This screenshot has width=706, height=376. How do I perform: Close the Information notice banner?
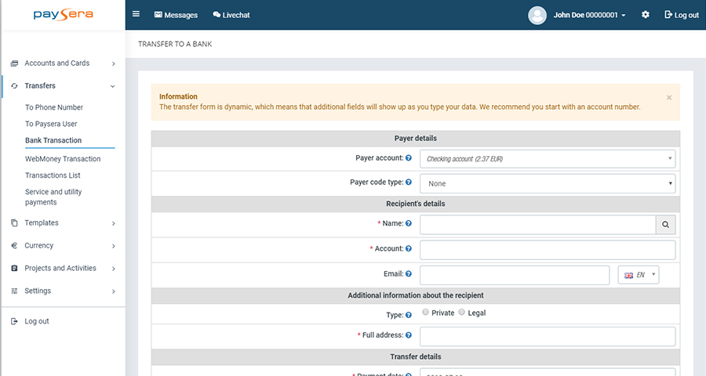coord(669,97)
